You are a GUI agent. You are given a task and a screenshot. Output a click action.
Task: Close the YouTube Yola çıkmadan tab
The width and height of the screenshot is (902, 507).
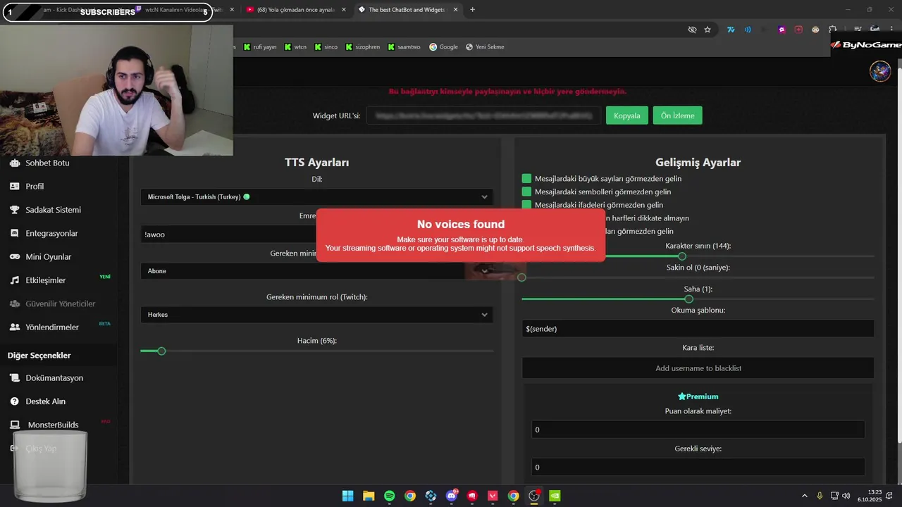[343, 10]
